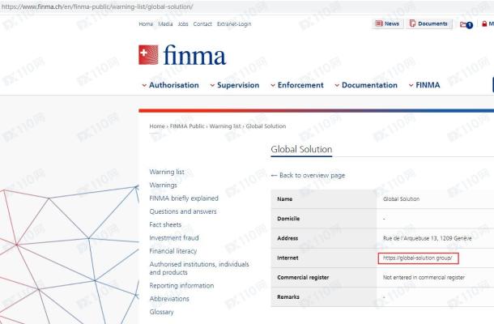This screenshot has width=494, height=324.
Task: Open Authorised institutions, individuals and products
Action: tap(199, 268)
